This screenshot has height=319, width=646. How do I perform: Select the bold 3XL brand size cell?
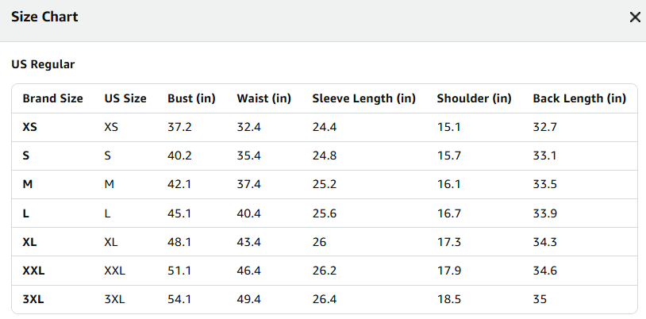coord(33,299)
